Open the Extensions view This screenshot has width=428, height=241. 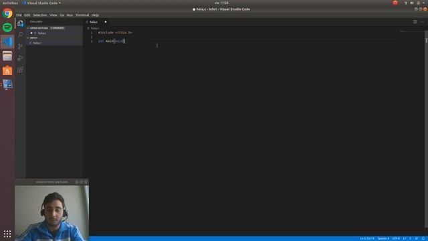[x=21, y=70]
